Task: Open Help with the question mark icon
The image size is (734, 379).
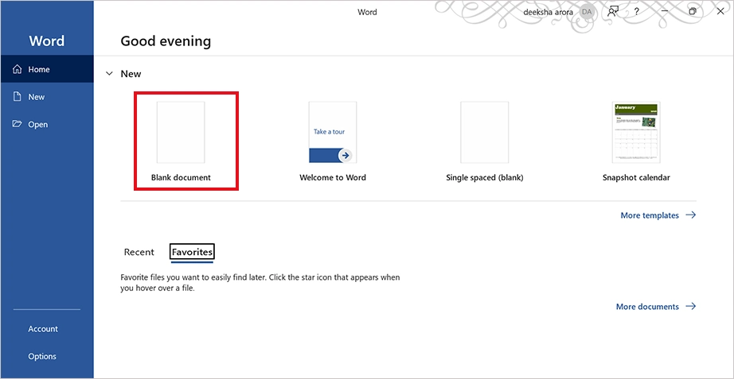Action: [637, 12]
